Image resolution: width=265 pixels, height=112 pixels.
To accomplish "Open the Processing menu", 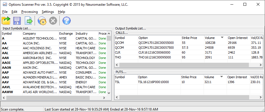I will click(x=29, y=12).
